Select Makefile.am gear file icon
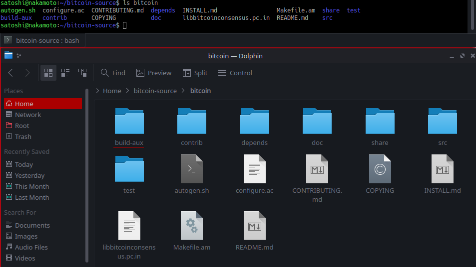 pos(192,226)
